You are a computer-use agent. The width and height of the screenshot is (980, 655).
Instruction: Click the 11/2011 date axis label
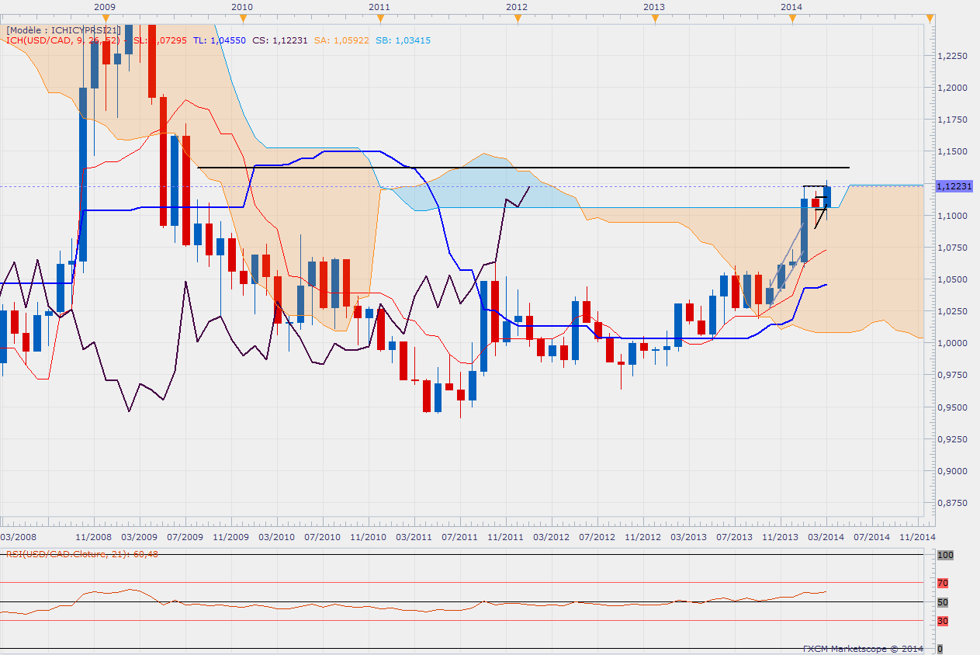[x=506, y=537]
